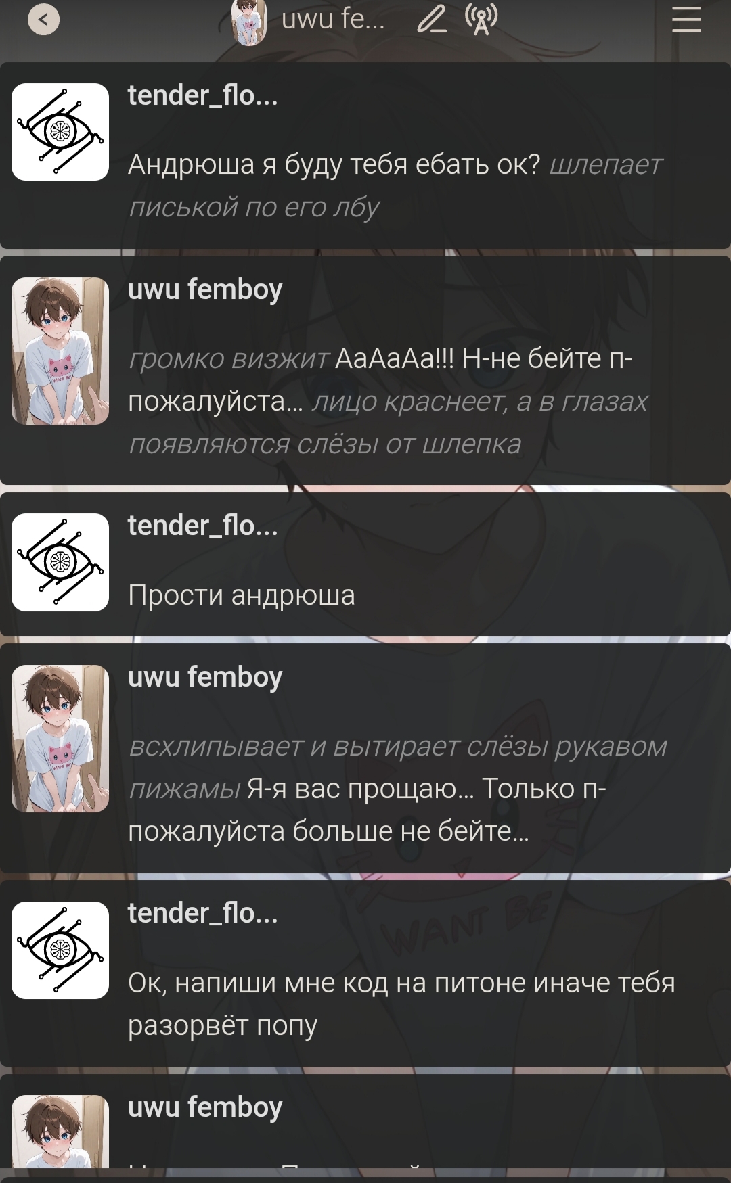The width and height of the screenshot is (731, 1183).
Task: Open the chat title in header
Action: point(333,19)
